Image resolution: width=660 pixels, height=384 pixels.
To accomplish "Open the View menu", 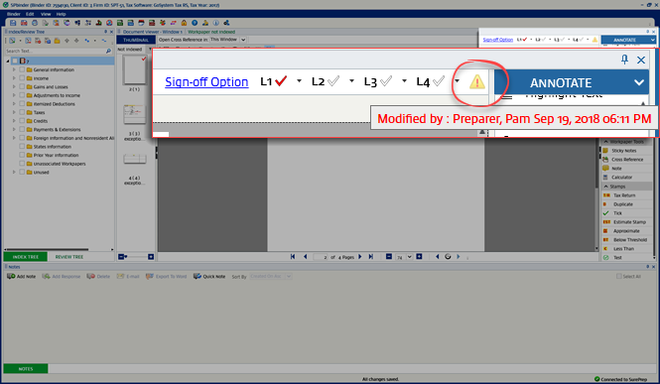I will pos(46,14).
